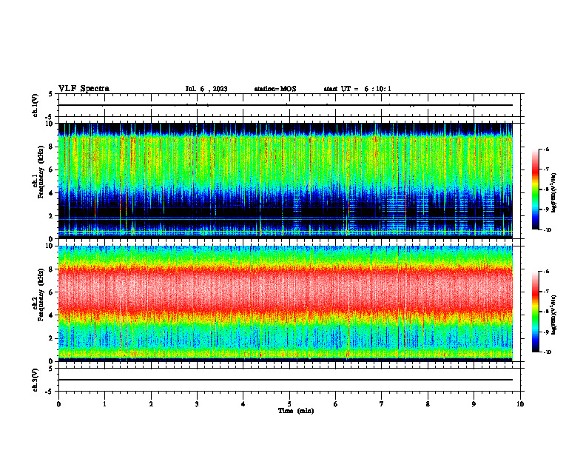Viewport: 586px width, 453px height.
Task: Click the ch.1 voltage waveform trace
Action: pyautogui.click(x=286, y=105)
